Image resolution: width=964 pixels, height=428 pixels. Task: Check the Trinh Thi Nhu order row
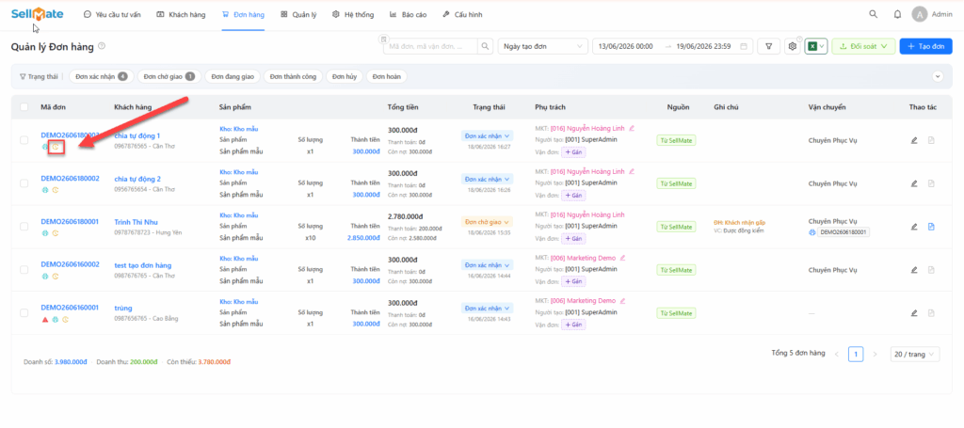24,227
